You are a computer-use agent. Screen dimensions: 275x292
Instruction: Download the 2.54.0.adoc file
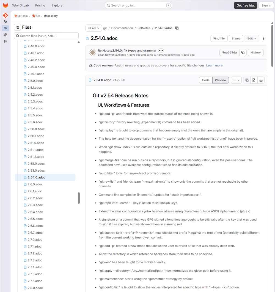pos(261,80)
